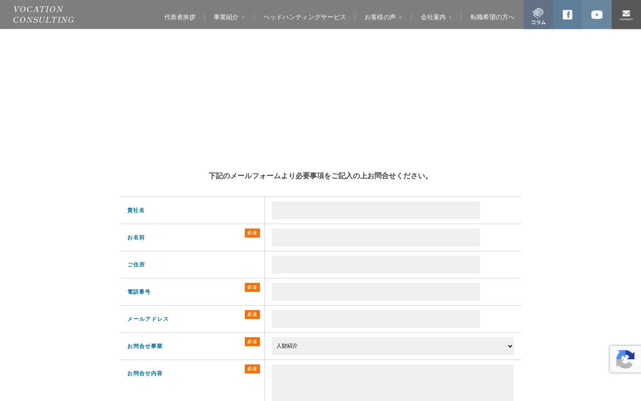Focus the お名前 input field
This screenshot has height=401, width=641.
click(376, 237)
